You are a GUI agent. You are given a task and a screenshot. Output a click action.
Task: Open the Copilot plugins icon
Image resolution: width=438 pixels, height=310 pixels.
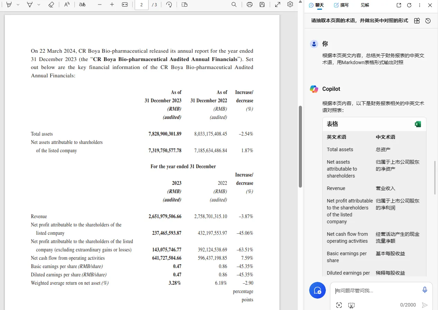point(417,21)
